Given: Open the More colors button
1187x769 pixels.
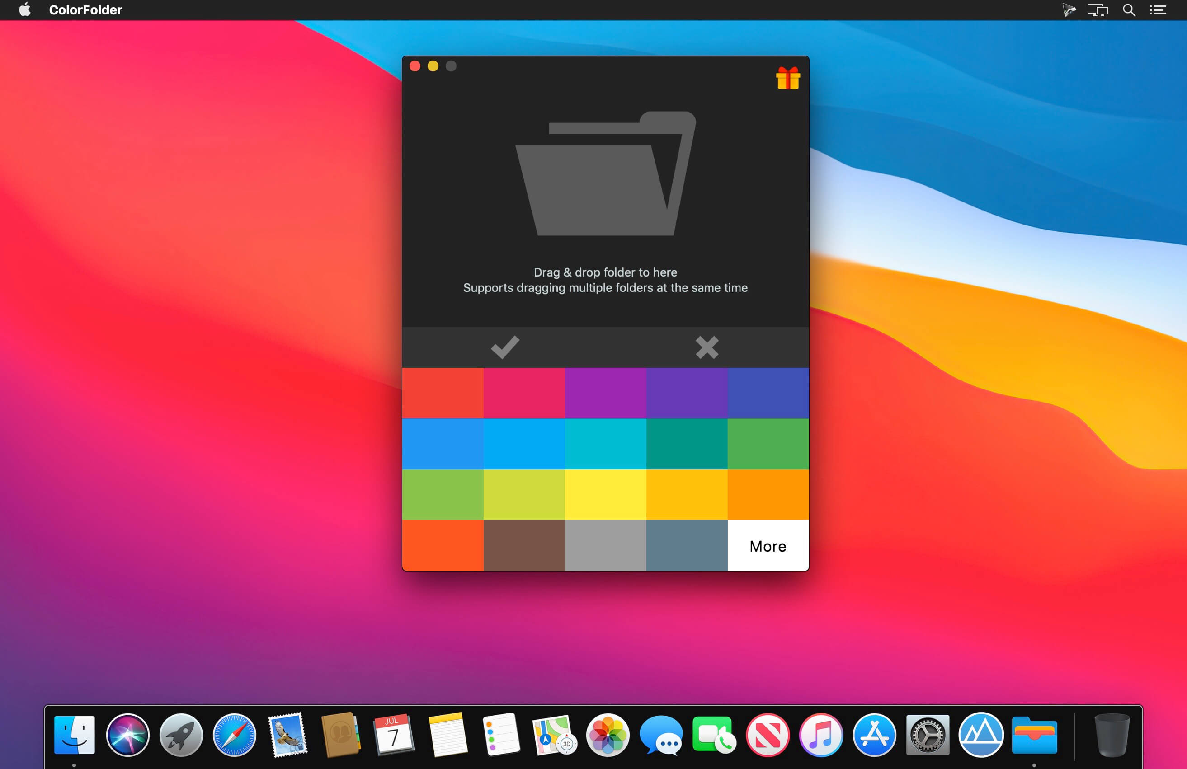Looking at the screenshot, I should coord(768,546).
